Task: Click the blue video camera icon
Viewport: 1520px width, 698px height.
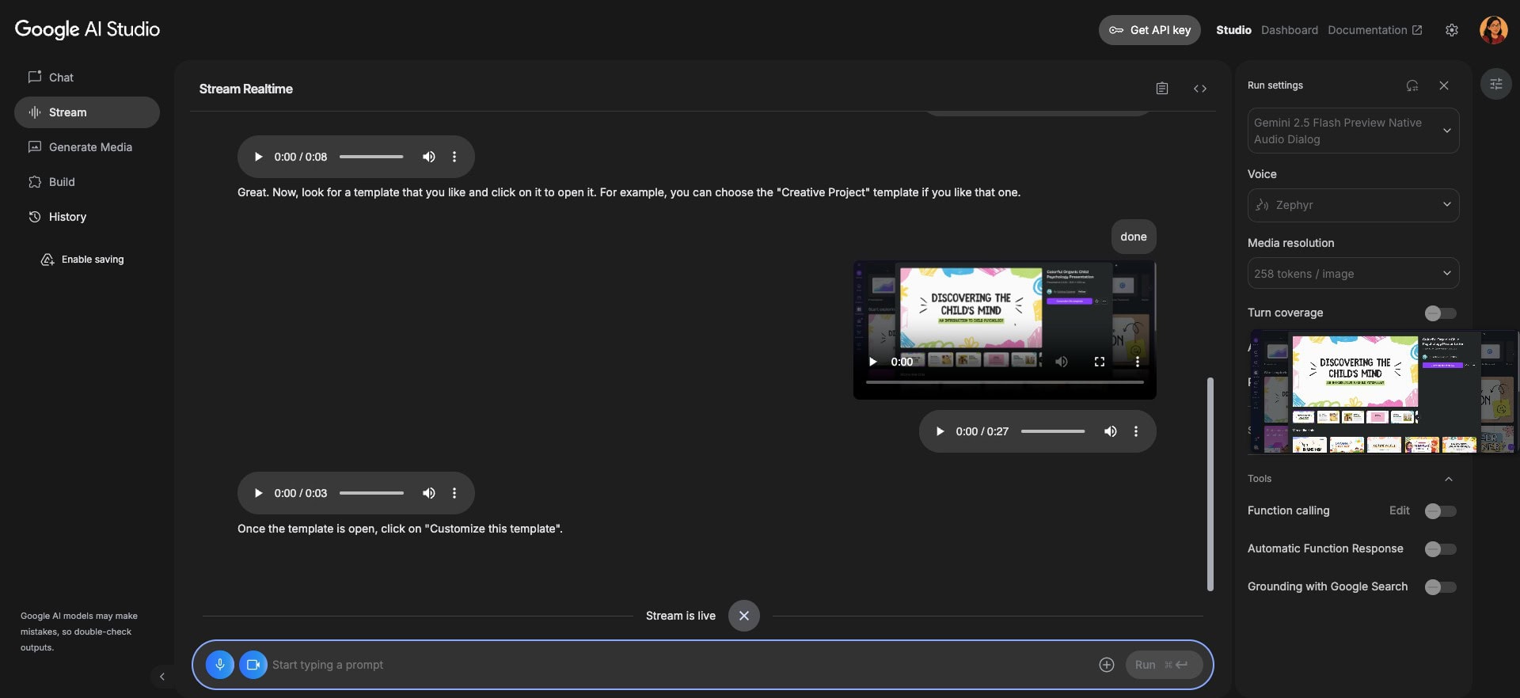Action: tap(253, 665)
